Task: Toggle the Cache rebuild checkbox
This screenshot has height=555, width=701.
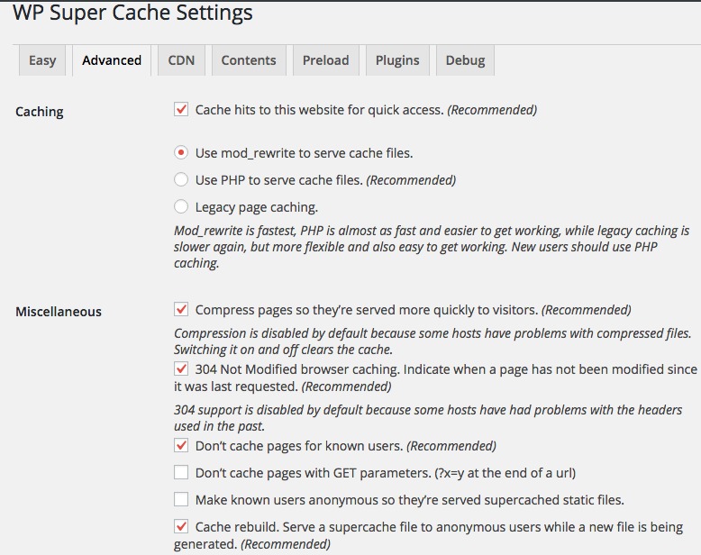Action: coord(181,527)
